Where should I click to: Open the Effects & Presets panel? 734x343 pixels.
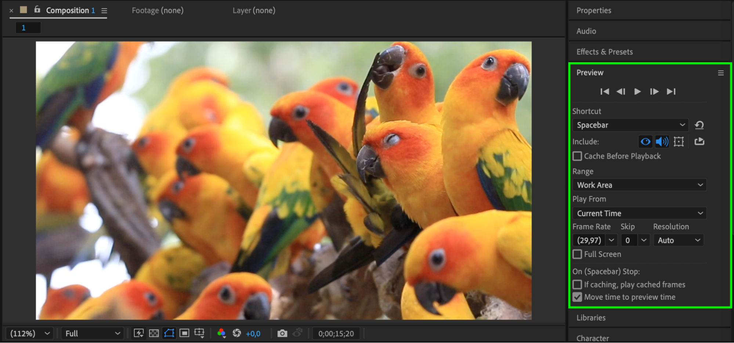[604, 52]
